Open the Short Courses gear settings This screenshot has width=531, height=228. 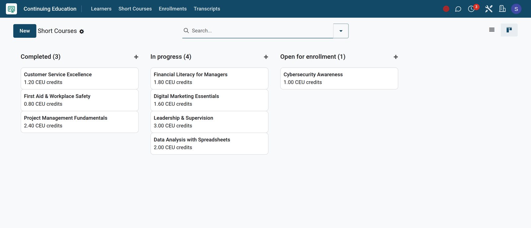82,31
